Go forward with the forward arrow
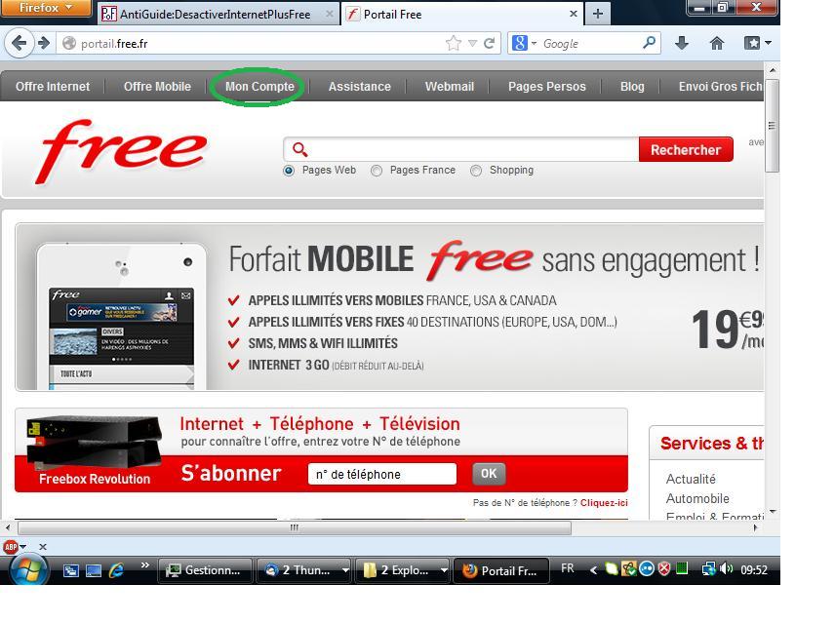 [44, 43]
